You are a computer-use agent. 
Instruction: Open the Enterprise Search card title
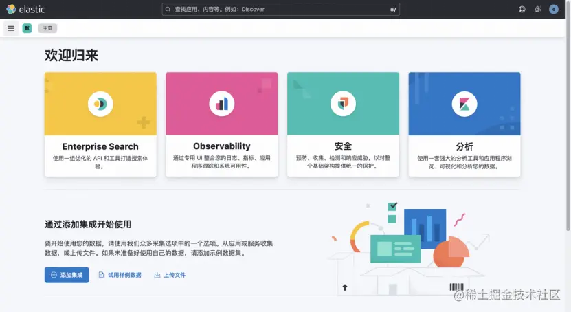[100, 146]
